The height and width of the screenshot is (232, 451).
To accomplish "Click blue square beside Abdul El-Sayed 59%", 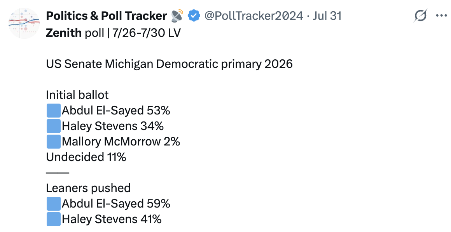I will [54, 204].
